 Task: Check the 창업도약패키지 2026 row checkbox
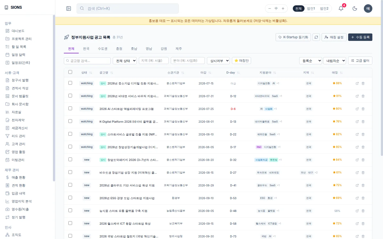coord(70,159)
